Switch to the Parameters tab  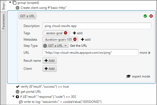click(x=3, y=21)
